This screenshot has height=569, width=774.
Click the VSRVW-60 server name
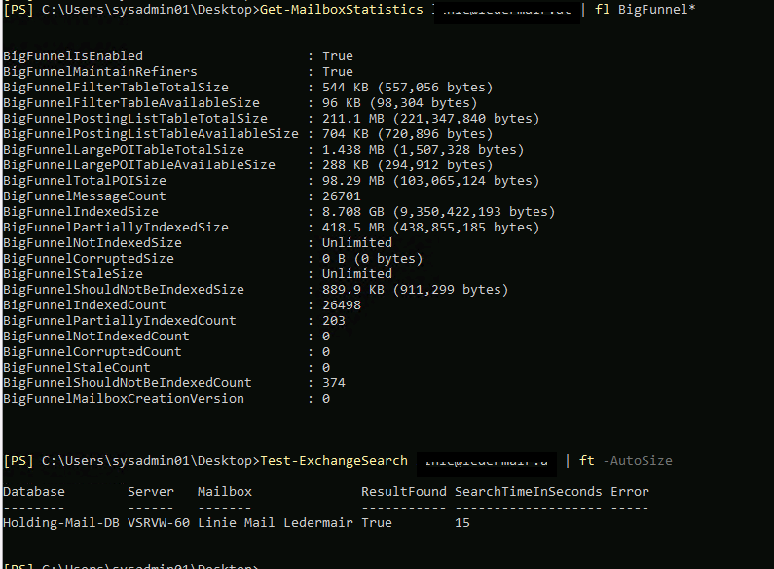coord(159,522)
